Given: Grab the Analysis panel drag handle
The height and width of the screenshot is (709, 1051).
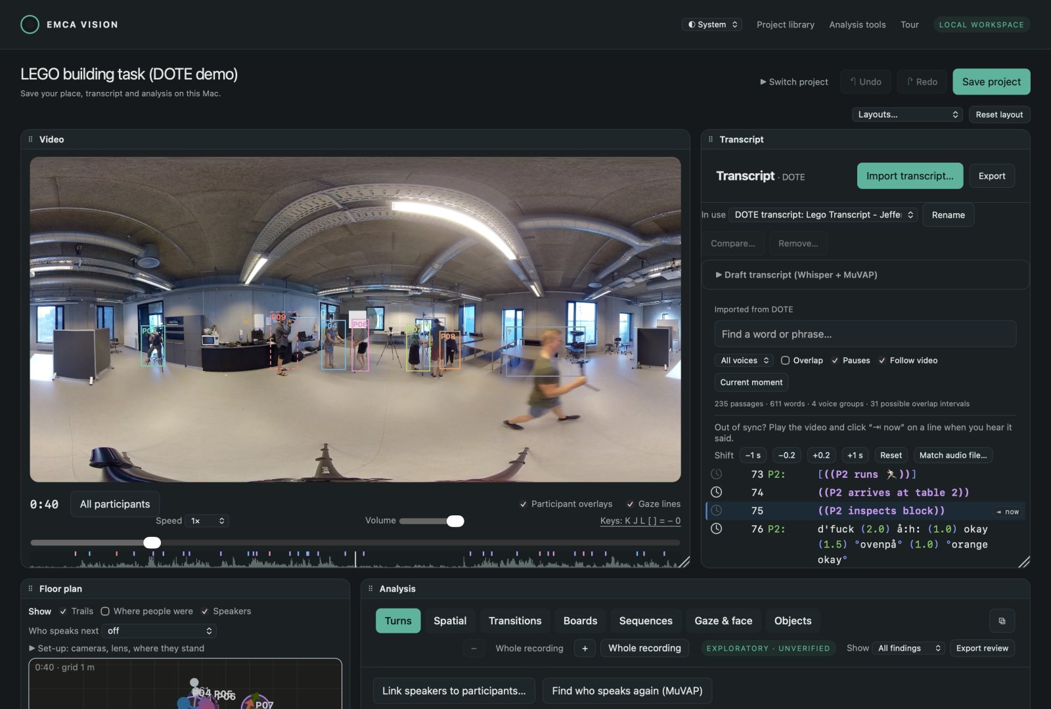Looking at the screenshot, I should pos(370,589).
